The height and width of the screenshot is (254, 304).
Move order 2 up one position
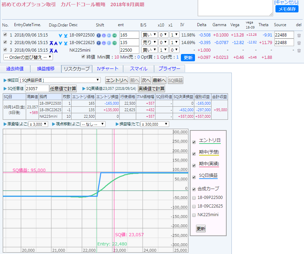56,43
